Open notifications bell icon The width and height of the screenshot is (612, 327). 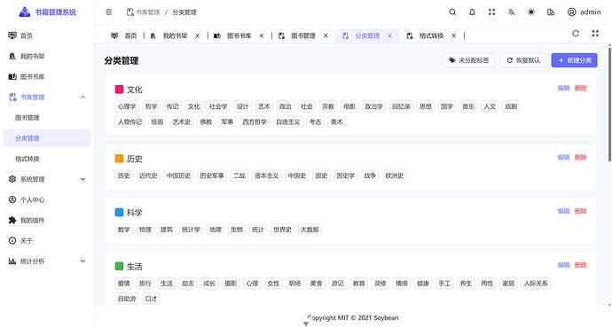(472, 12)
